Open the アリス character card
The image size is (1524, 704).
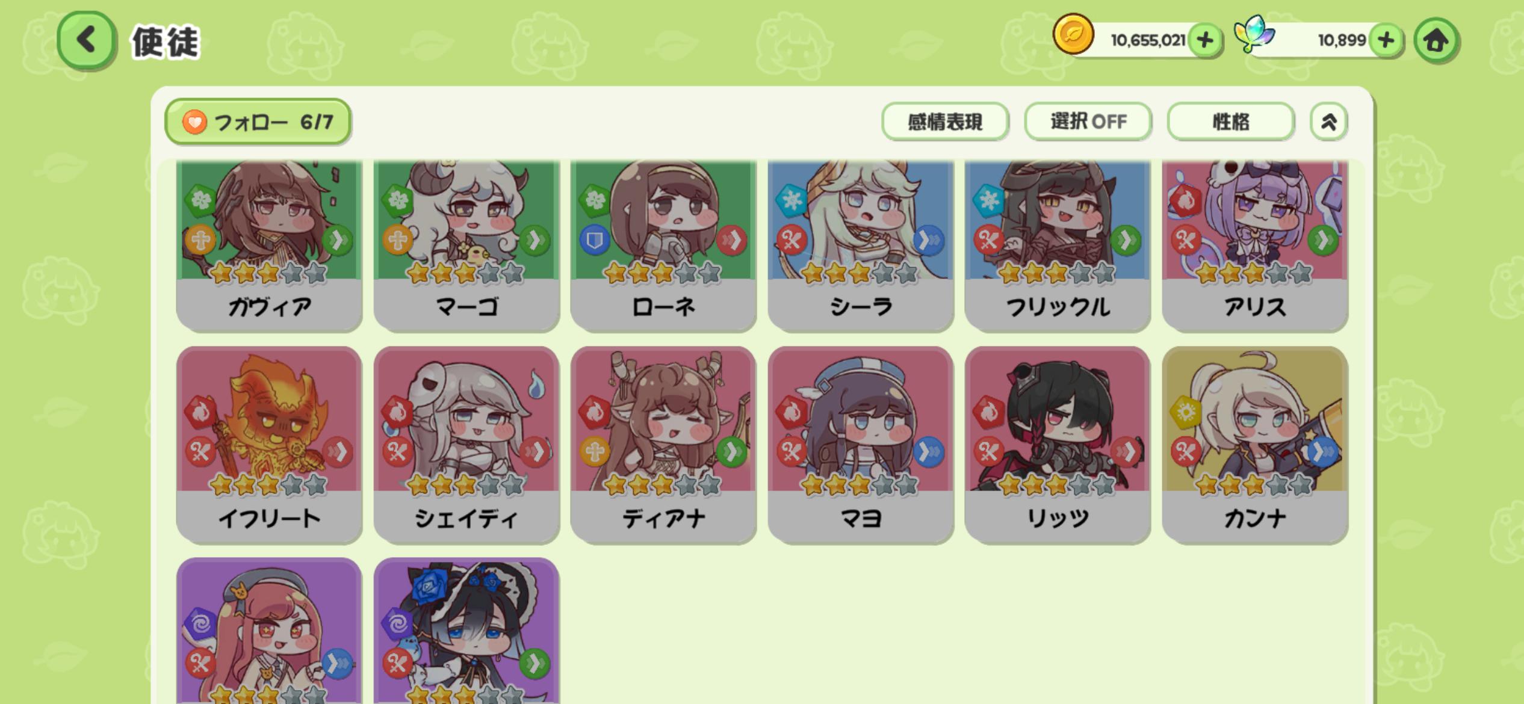tap(1255, 245)
